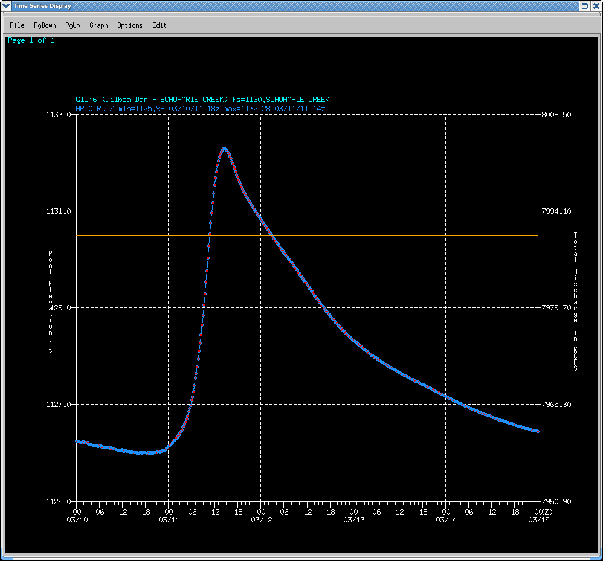Click the GILN6 Gilboa Dam graph title
Image resolution: width=603 pixels, height=561 pixels.
click(x=202, y=100)
